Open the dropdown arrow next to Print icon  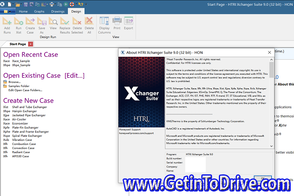(55, 4)
